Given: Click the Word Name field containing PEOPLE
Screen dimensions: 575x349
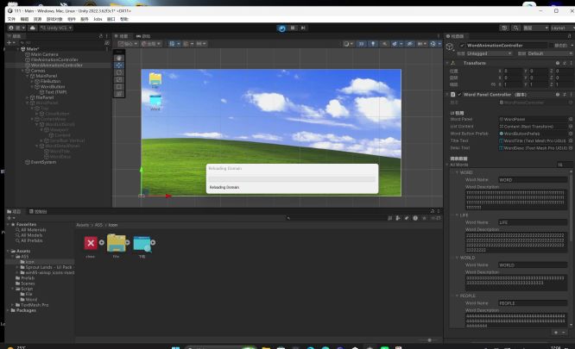Looking at the screenshot, I should [533, 303].
